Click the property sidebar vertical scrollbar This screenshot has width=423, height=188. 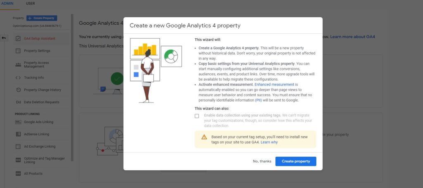(72, 88)
